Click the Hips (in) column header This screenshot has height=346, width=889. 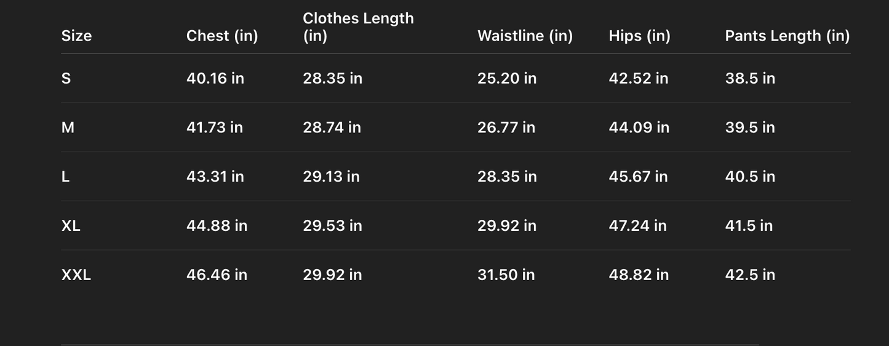[639, 36]
